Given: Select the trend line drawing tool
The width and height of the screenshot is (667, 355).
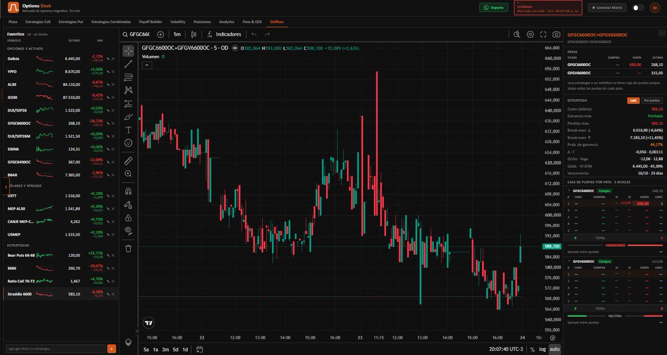Looking at the screenshot, I should 128,64.
